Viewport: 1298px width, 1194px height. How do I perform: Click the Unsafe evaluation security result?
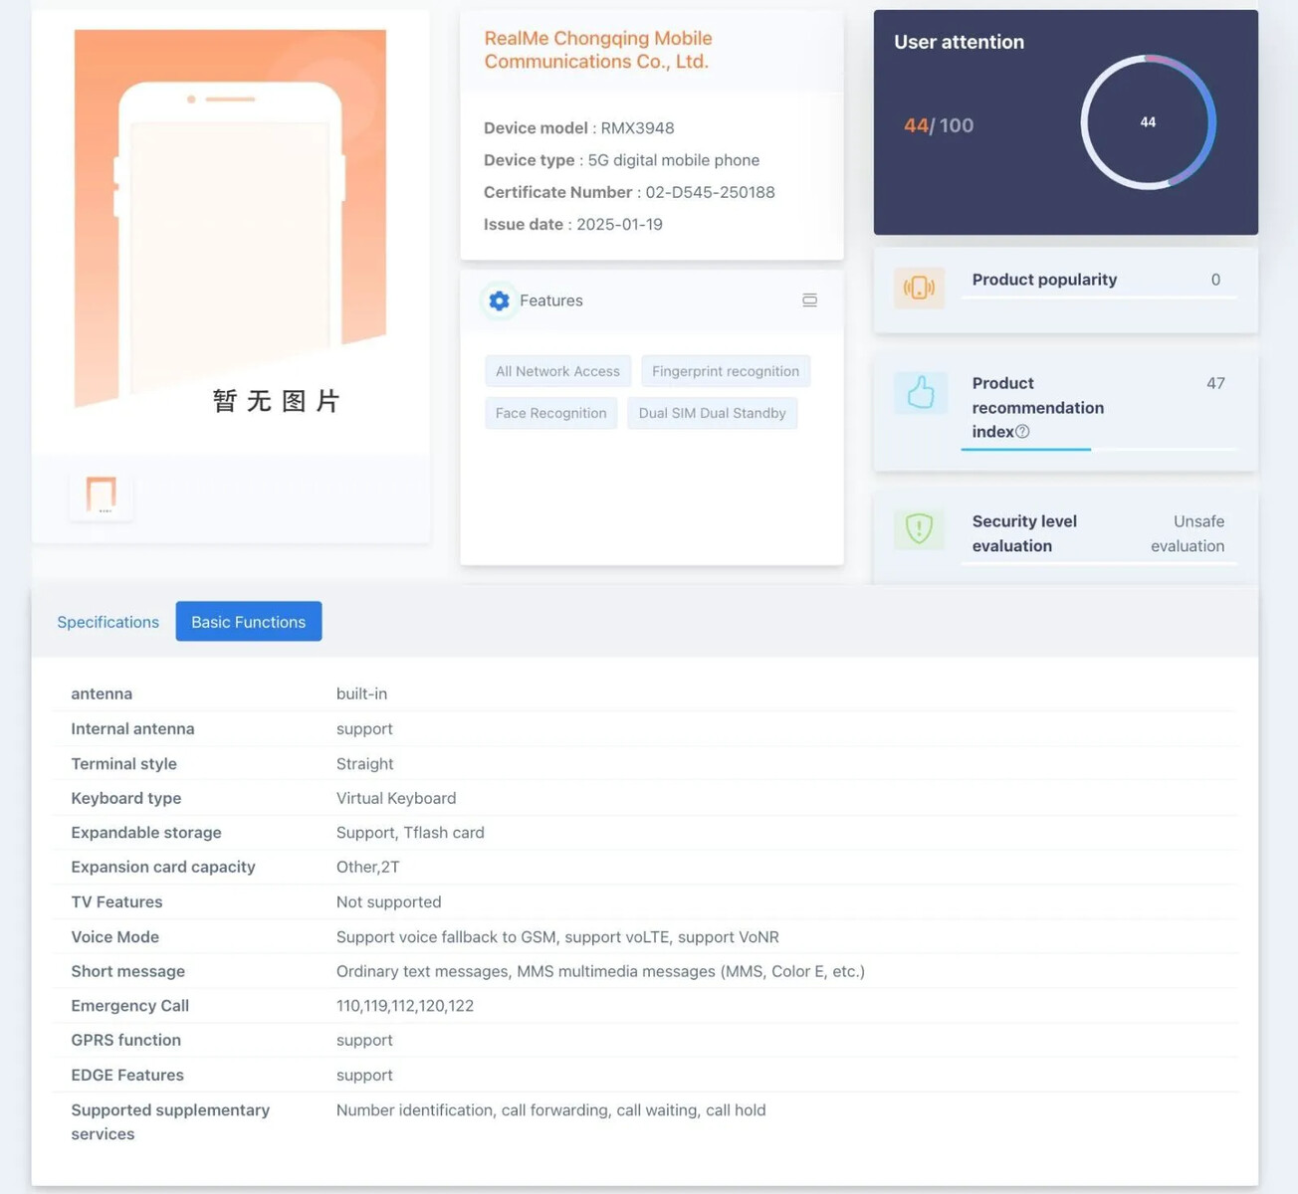1188,533
